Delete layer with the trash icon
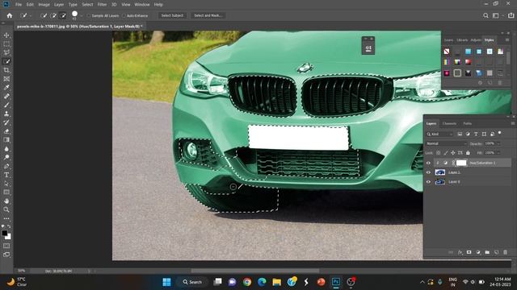517x290 pixels. tap(505, 252)
